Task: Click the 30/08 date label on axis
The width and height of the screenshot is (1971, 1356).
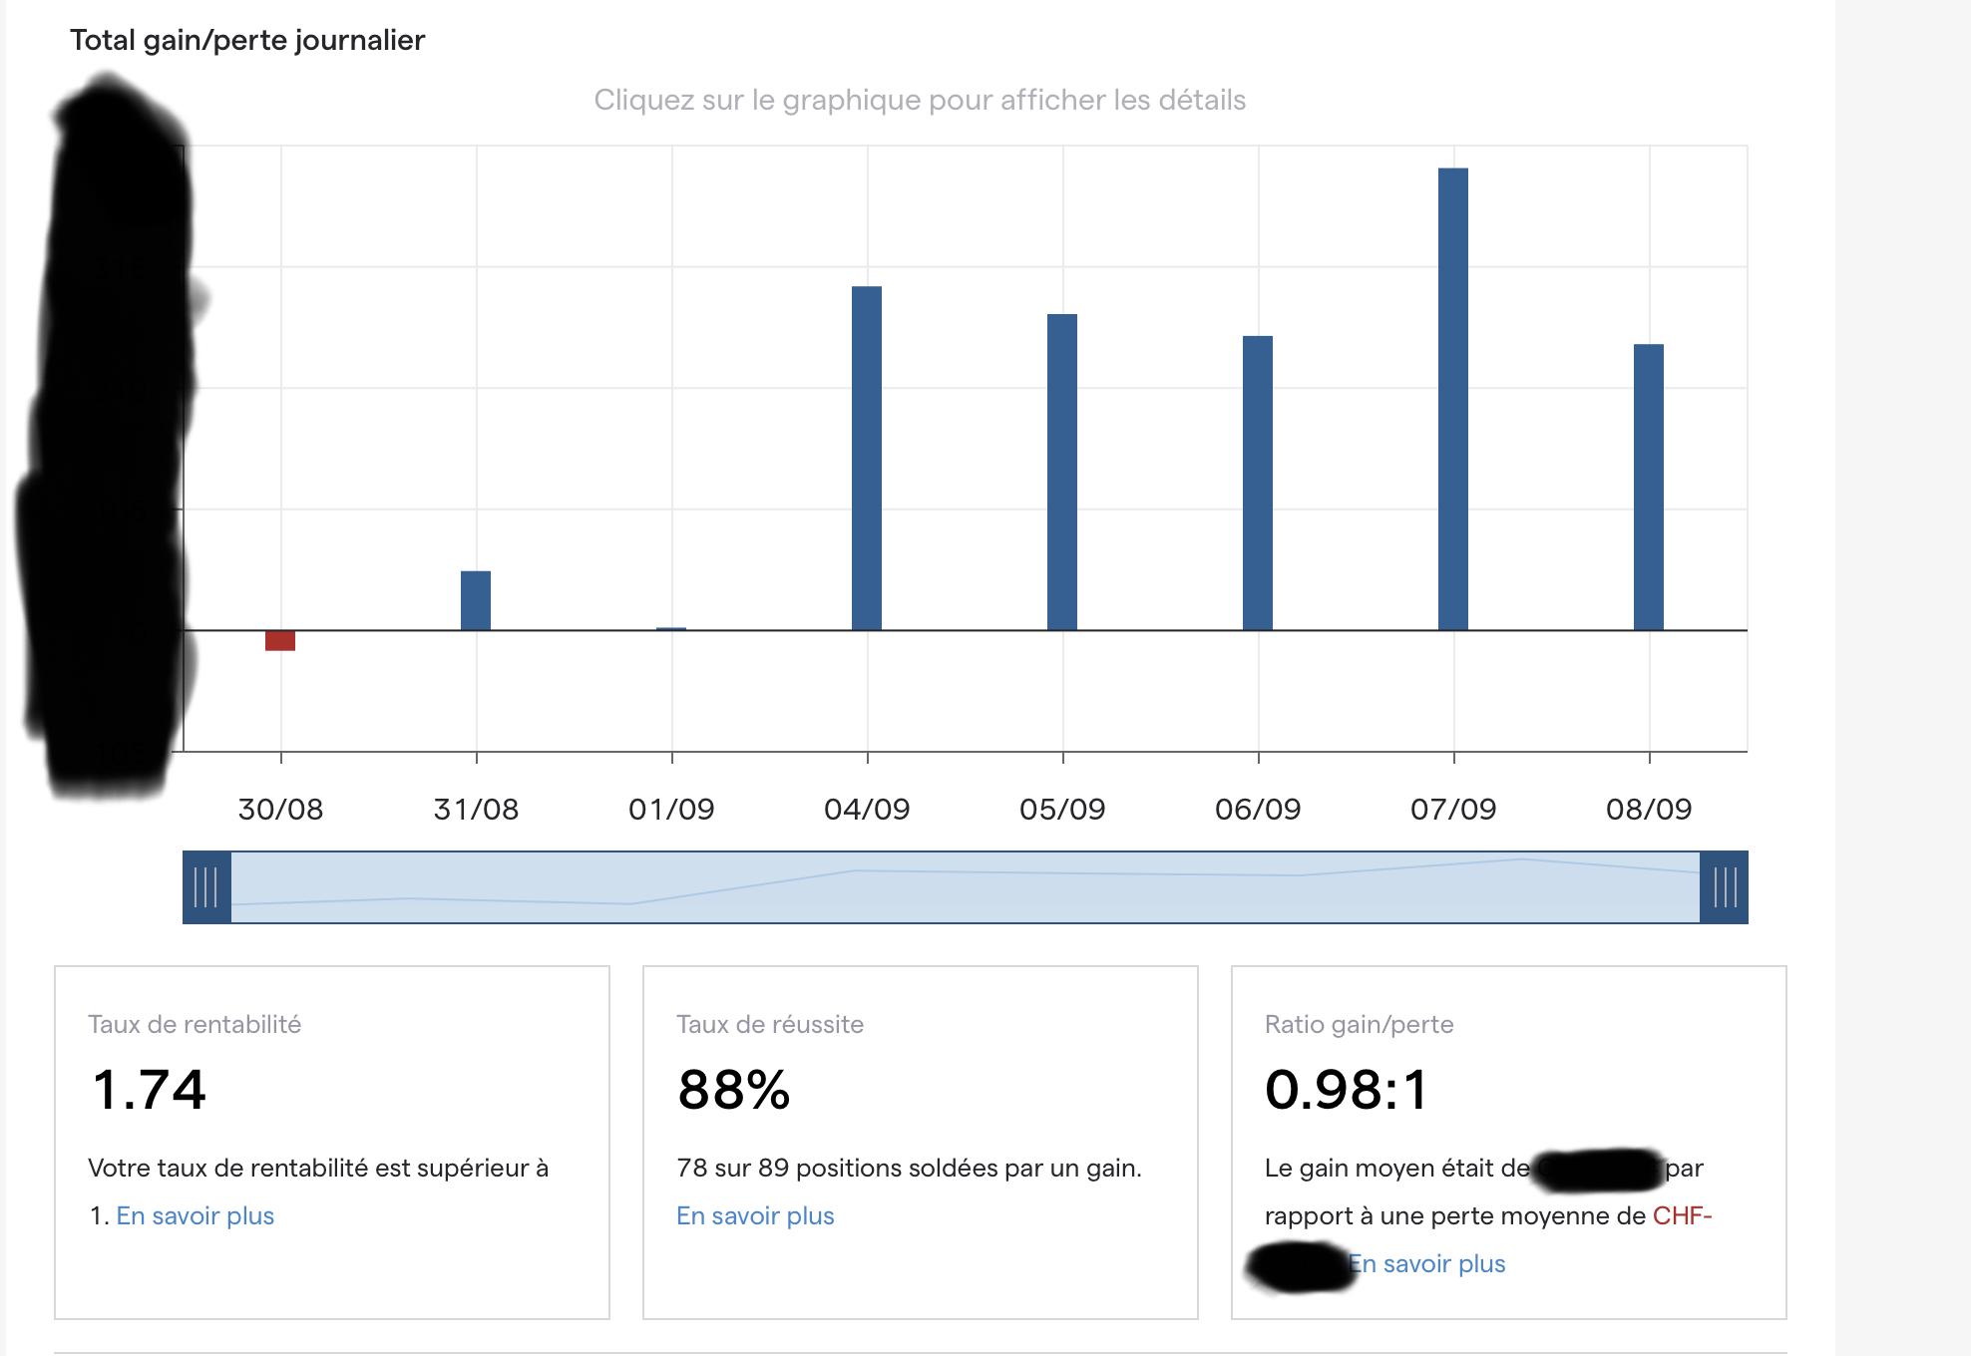Action: click(x=280, y=809)
